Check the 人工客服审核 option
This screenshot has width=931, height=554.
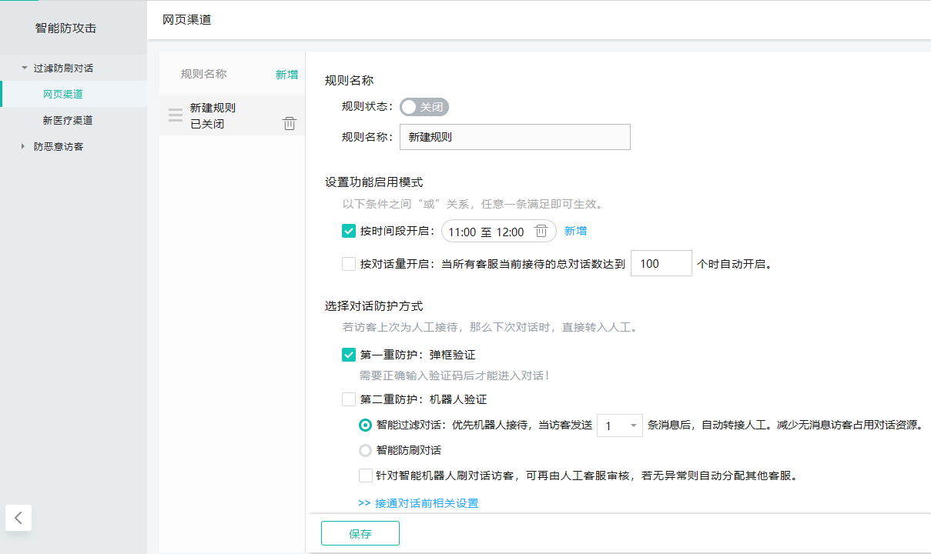coord(366,476)
